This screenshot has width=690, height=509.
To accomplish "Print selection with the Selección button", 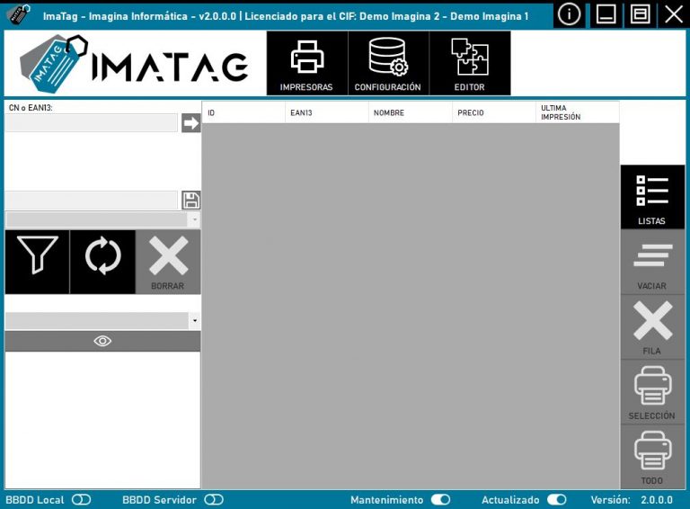I will [652, 392].
